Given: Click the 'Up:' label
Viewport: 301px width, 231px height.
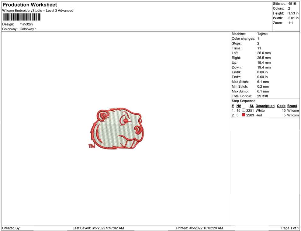Looking at the screenshot, I should tap(234, 62).
